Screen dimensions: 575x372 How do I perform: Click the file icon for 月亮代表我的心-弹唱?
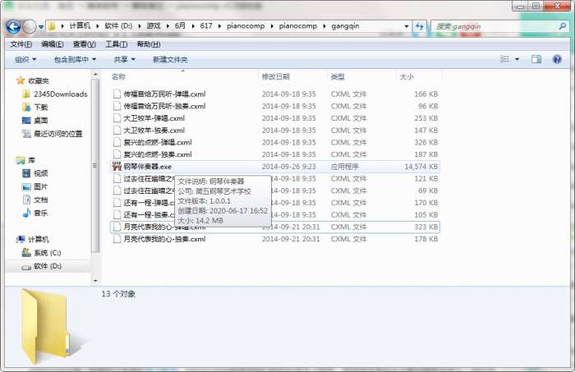[x=117, y=227]
